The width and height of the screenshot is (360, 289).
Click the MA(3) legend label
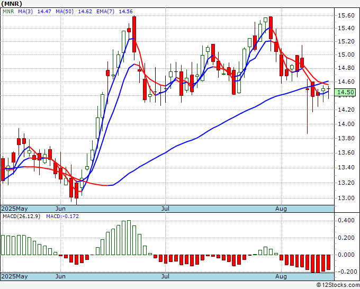tap(25, 12)
